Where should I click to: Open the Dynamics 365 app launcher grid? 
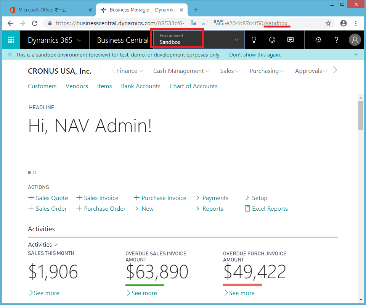point(11,40)
